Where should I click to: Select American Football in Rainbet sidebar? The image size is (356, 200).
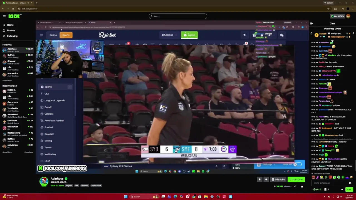(x=54, y=121)
